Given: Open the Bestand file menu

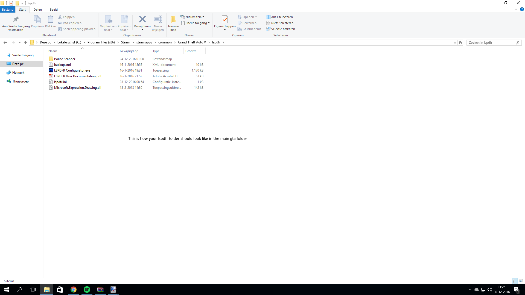Looking at the screenshot, I should tap(8, 10).
